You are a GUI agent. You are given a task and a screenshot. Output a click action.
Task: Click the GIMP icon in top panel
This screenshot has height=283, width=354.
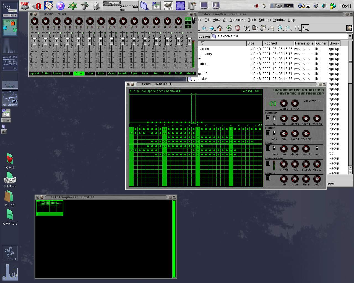point(168,6)
